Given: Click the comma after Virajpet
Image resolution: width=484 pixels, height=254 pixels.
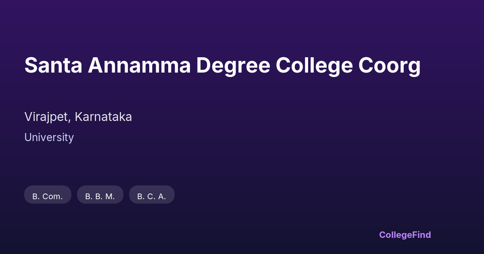Looking at the screenshot, I should [71, 120].
